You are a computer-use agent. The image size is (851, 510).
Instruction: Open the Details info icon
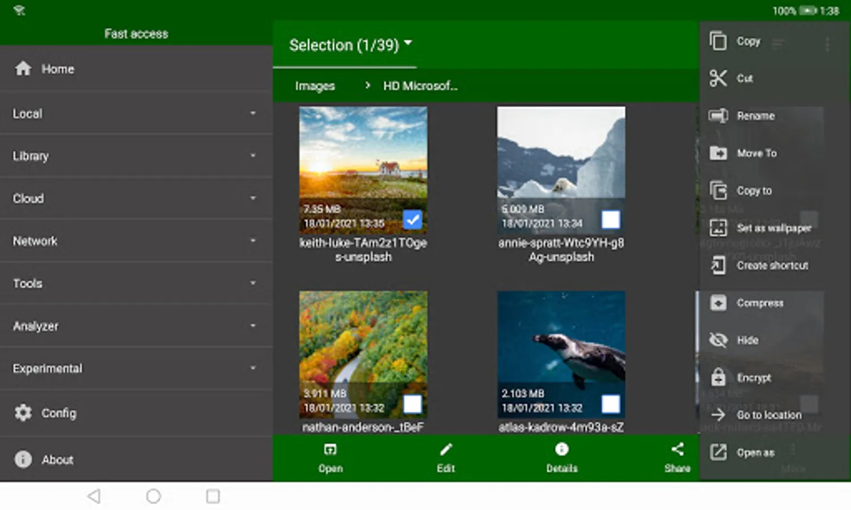[561, 449]
